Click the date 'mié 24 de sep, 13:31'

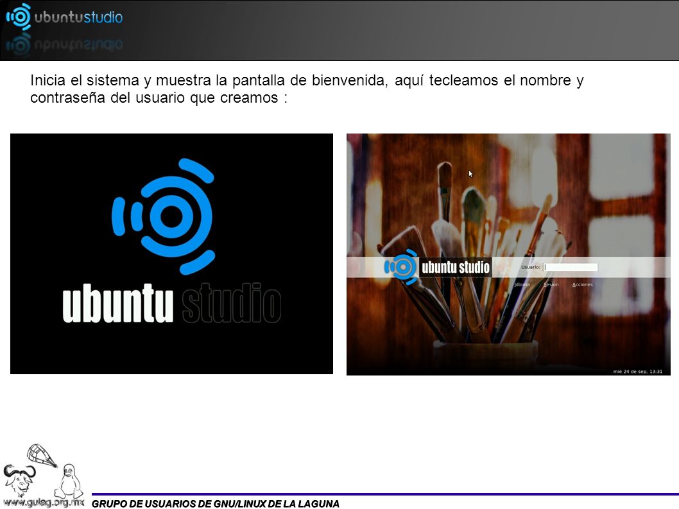(637, 371)
